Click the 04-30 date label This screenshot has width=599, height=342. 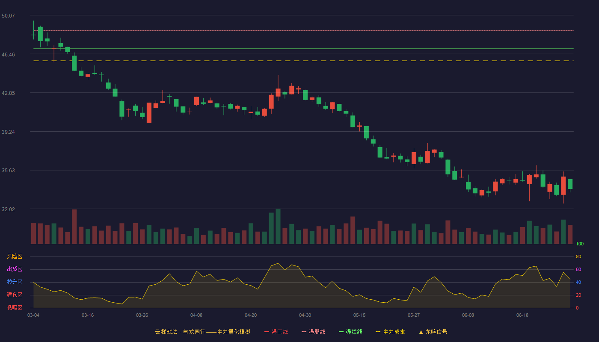click(x=305, y=315)
